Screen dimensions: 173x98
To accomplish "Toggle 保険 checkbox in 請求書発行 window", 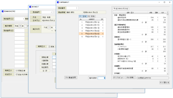I will 49,47.
